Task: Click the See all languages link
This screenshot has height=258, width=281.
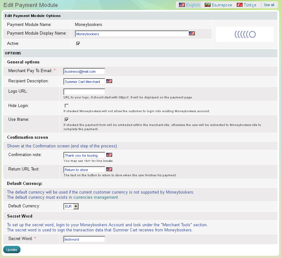Action: pyautogui.click(x=269, y=5)
